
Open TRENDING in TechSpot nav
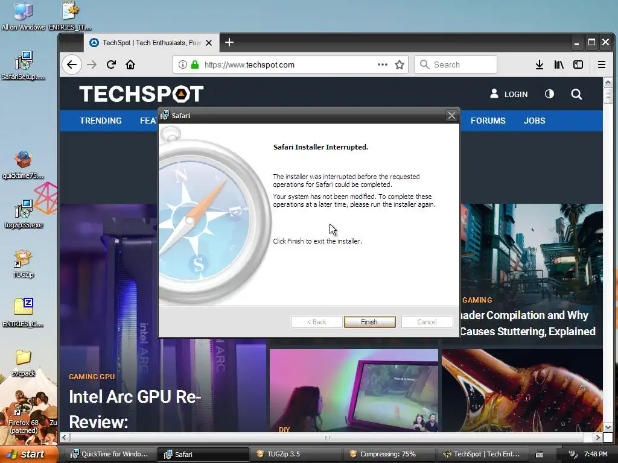[101, 121]
